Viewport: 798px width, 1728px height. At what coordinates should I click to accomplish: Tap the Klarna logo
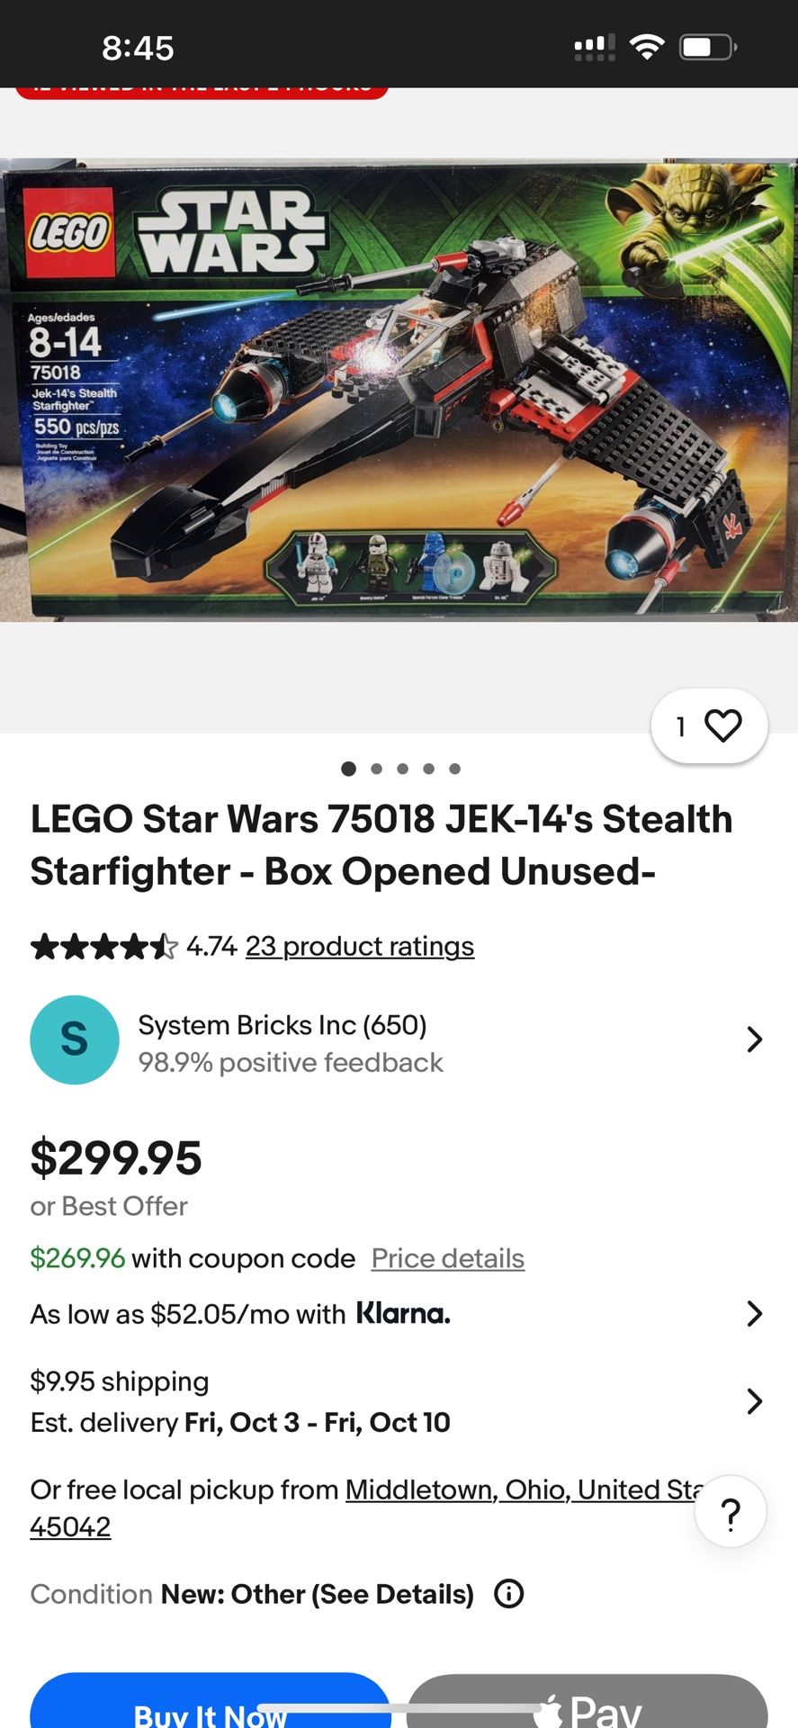coord(403,1314)
